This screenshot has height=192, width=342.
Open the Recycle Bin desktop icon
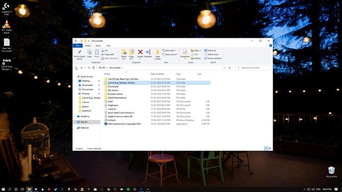coord(331,172)
